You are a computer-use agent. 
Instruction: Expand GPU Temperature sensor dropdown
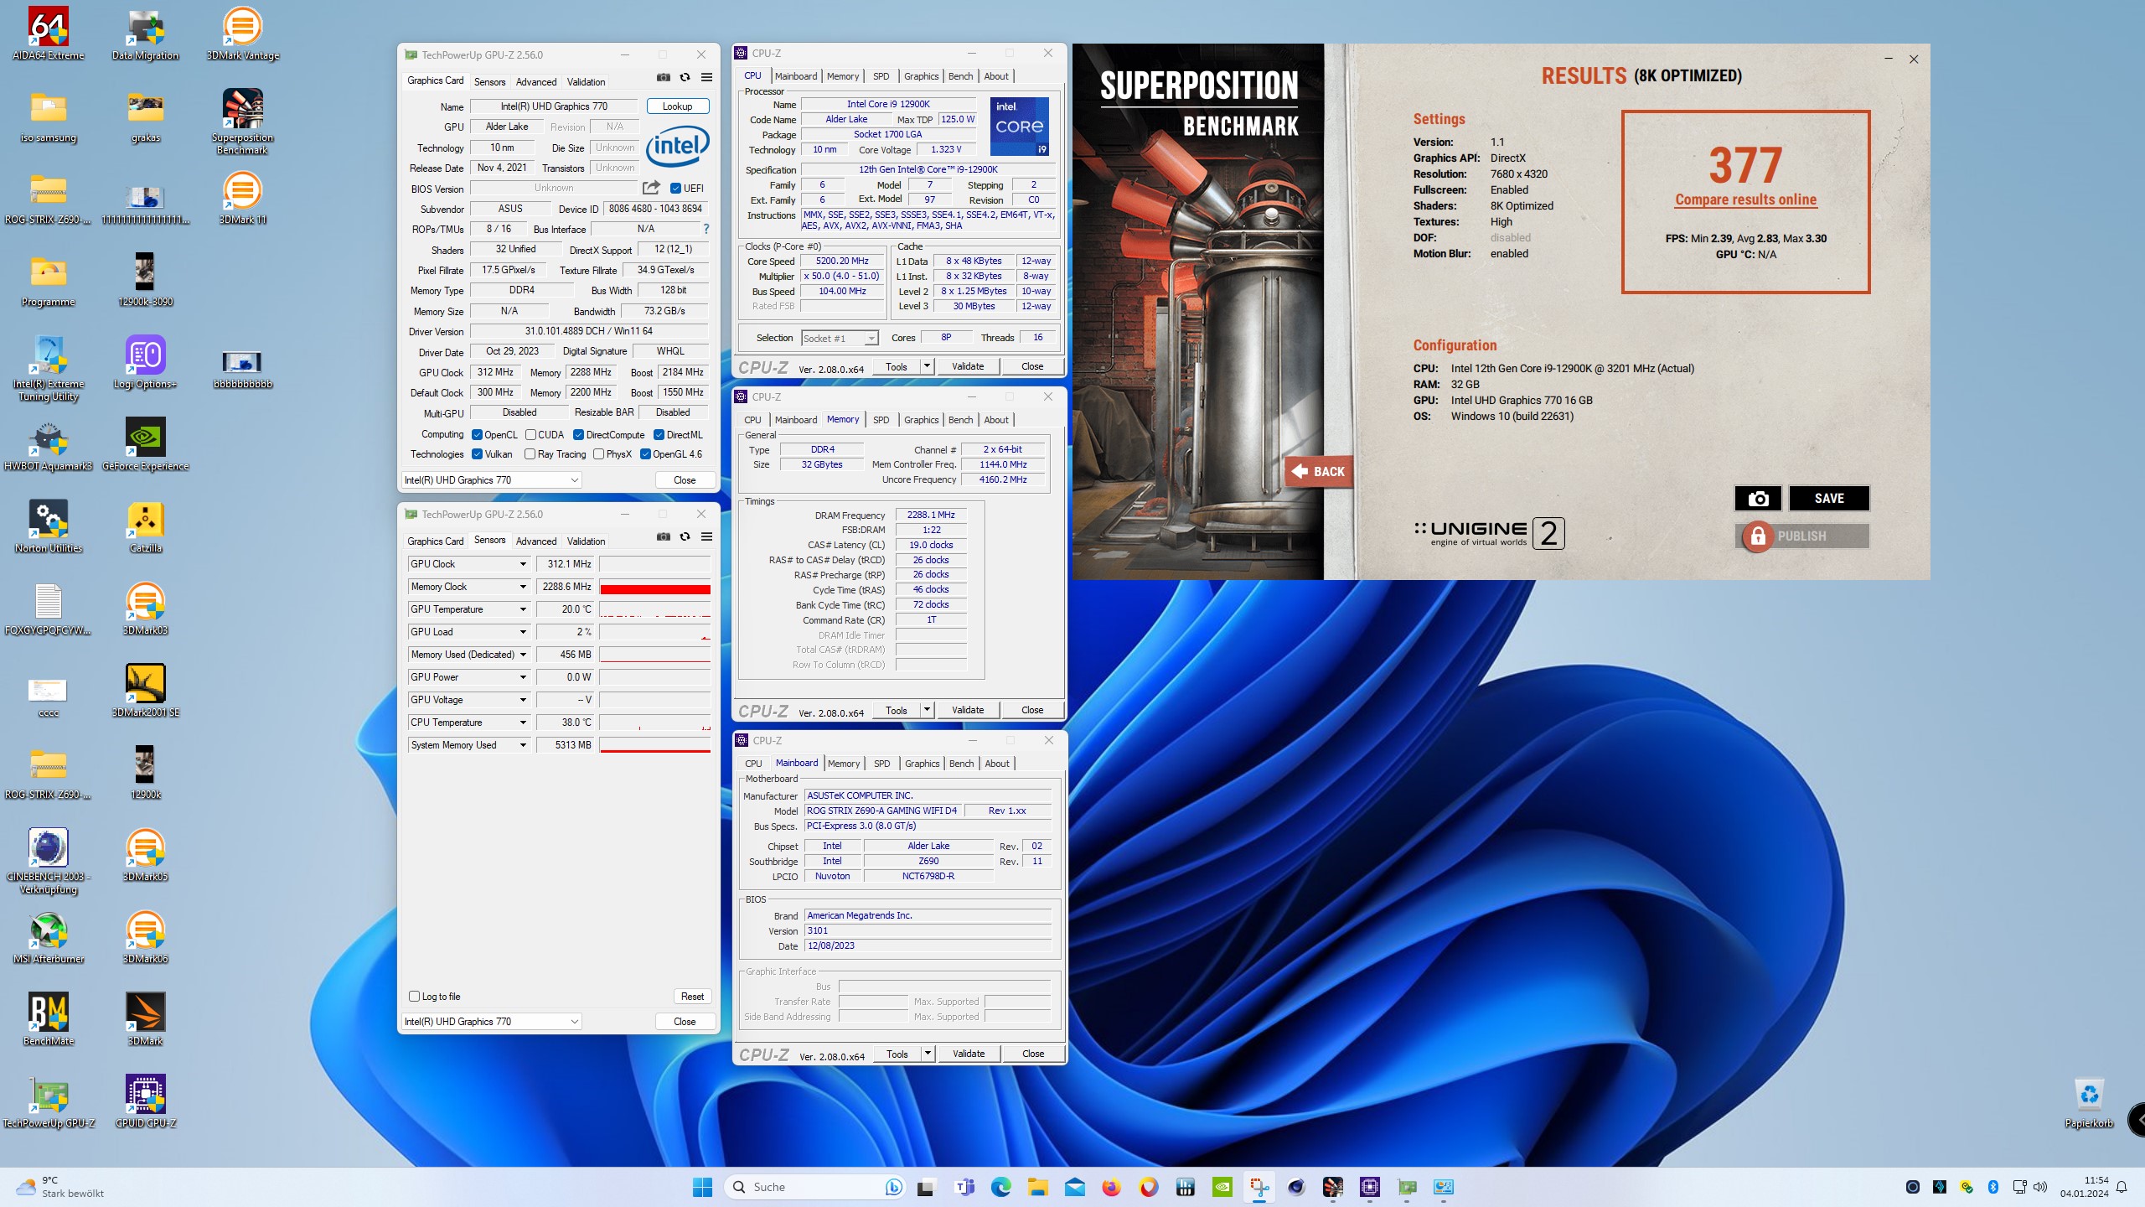pos(523,609)
